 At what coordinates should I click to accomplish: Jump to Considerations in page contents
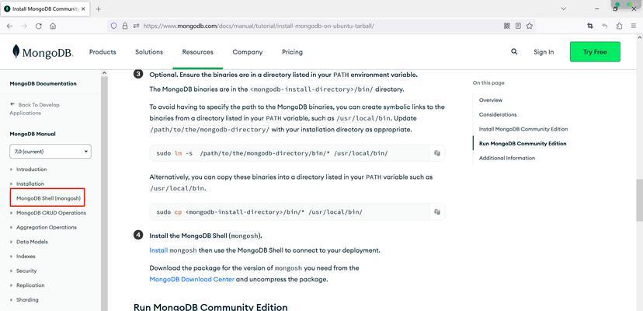(498, 114)
